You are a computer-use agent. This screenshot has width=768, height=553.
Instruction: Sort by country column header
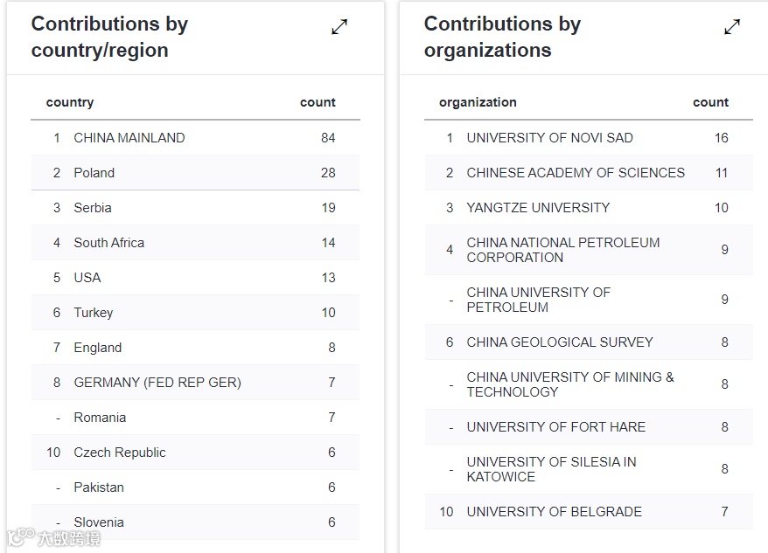(x=70, y=102)
